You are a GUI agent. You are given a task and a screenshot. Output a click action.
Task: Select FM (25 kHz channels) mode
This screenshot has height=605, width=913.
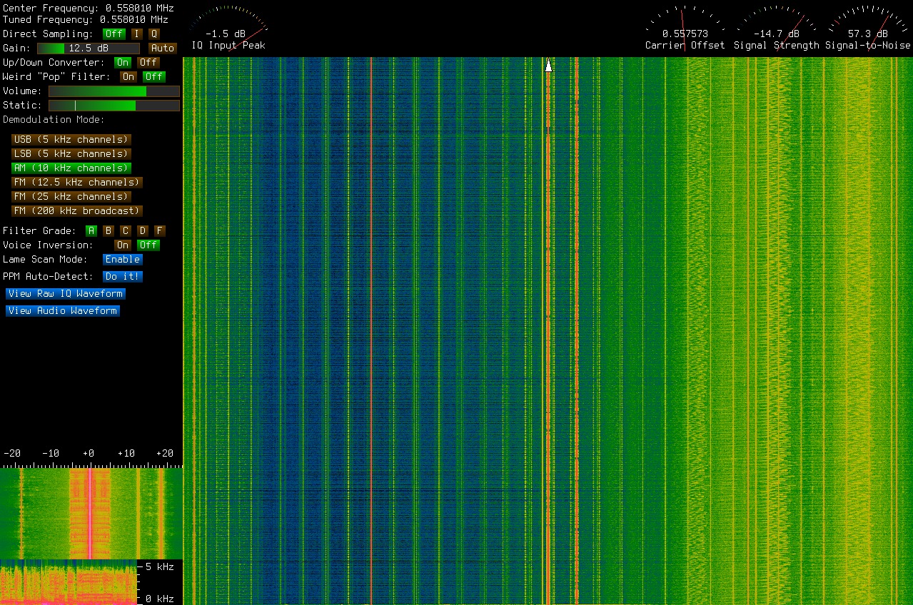(71, 196)
